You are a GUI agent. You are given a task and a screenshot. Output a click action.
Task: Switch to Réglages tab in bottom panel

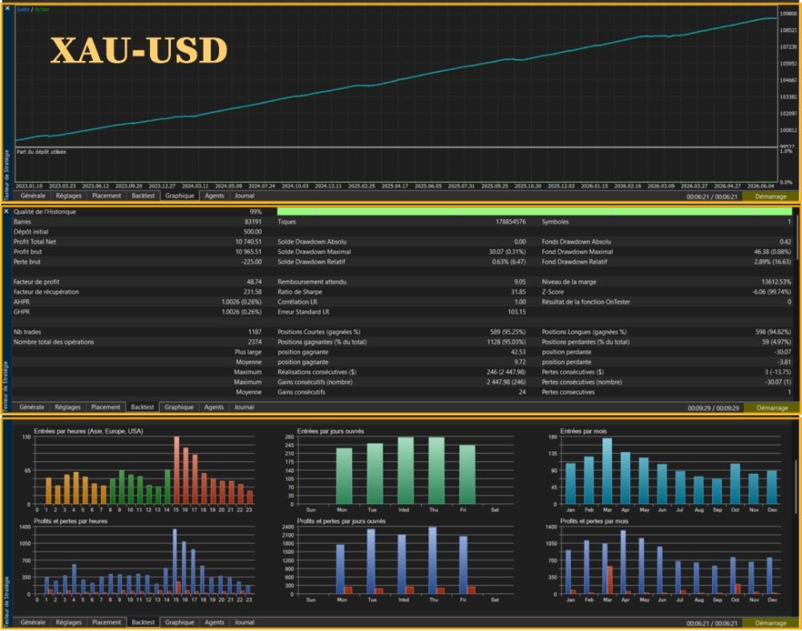[68, 622]
